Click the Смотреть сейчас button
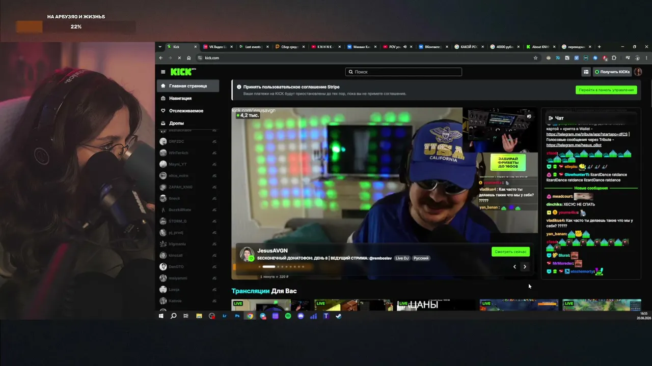The image size is (652, 366). [510, 252]
